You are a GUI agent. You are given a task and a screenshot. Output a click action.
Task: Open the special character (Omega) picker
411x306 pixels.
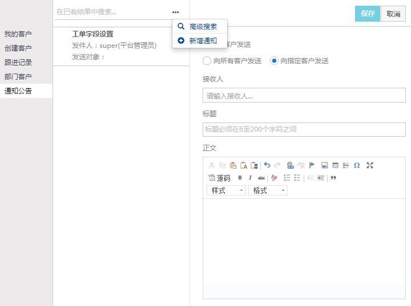coord(357,165)
